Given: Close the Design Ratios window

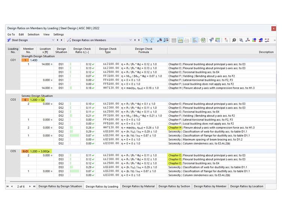Looking at the screenshot, I should point(273,29).
